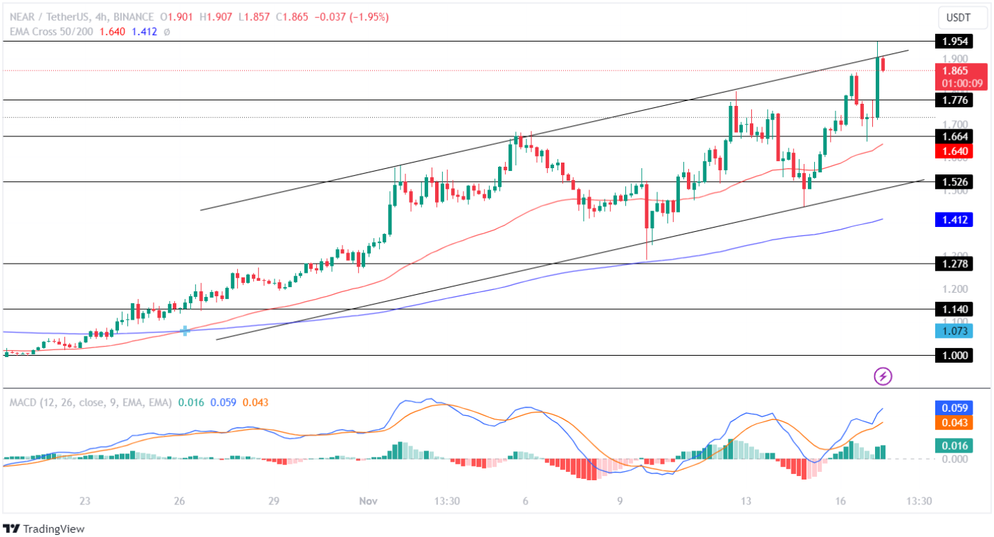Click the orange signal 0.043 value label
Viewport: 994px width, 537px height.
pyautogui.click(x=953, y=423)
